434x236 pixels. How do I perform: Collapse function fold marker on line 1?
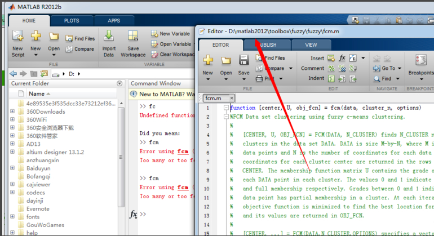[x=226, y=108]
